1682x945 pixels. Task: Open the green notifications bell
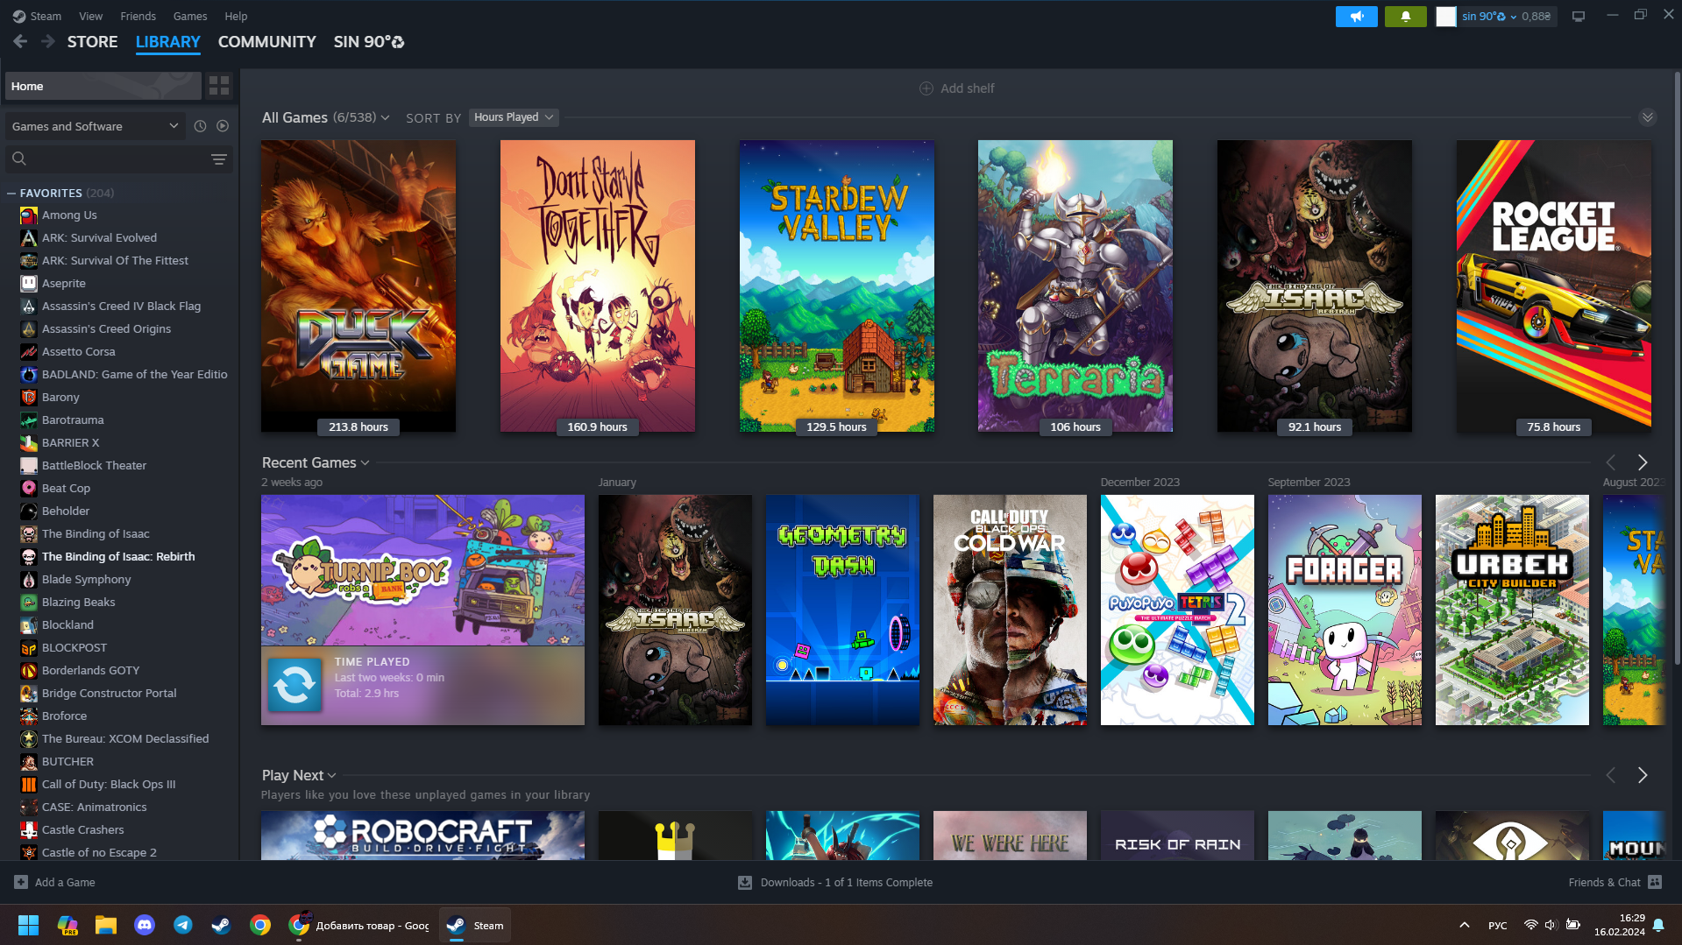click(x=1405, y=16)
